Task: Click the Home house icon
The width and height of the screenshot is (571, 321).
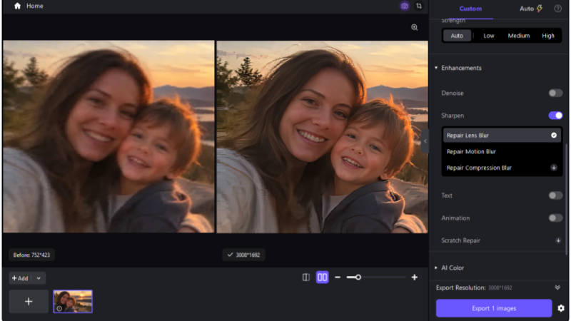Action: [17, 6]
